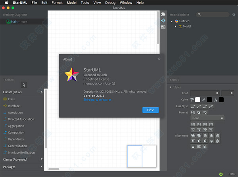Open the Model menu

click(72, 3)
